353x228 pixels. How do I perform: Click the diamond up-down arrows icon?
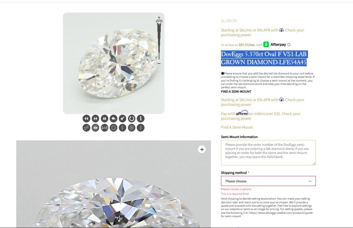click(105, 128)
